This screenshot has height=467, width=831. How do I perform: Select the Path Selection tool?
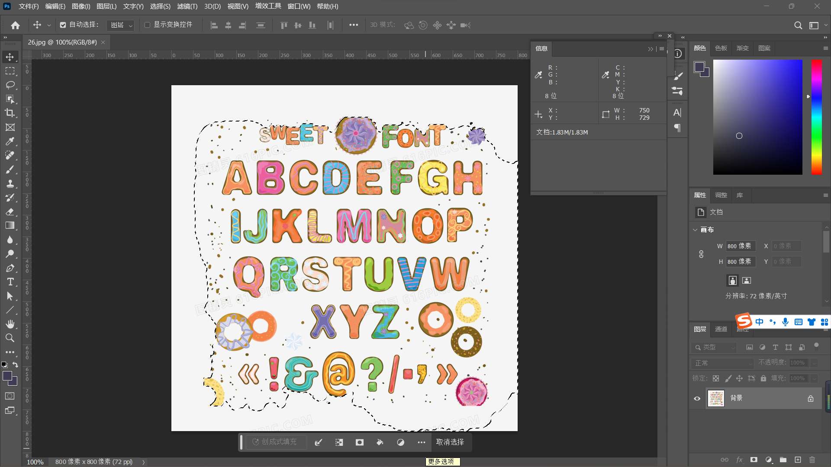[x=10, y=296]
